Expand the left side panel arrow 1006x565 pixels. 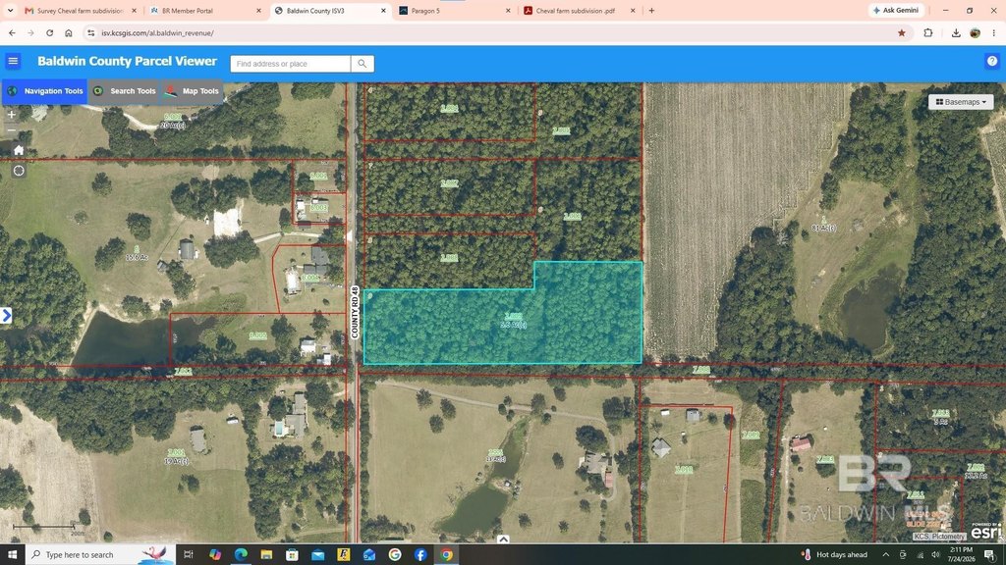[x=7, y=315]
